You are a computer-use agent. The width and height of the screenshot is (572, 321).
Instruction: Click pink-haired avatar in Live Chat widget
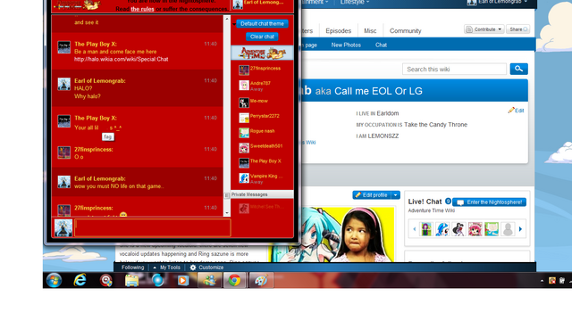pyautogui.click(x=475, y=229)
